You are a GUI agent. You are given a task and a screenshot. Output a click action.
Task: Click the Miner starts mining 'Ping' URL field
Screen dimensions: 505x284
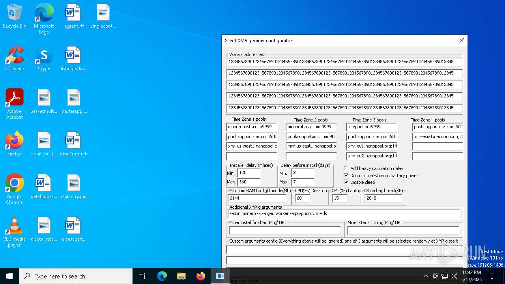click(x=403, y=230)
